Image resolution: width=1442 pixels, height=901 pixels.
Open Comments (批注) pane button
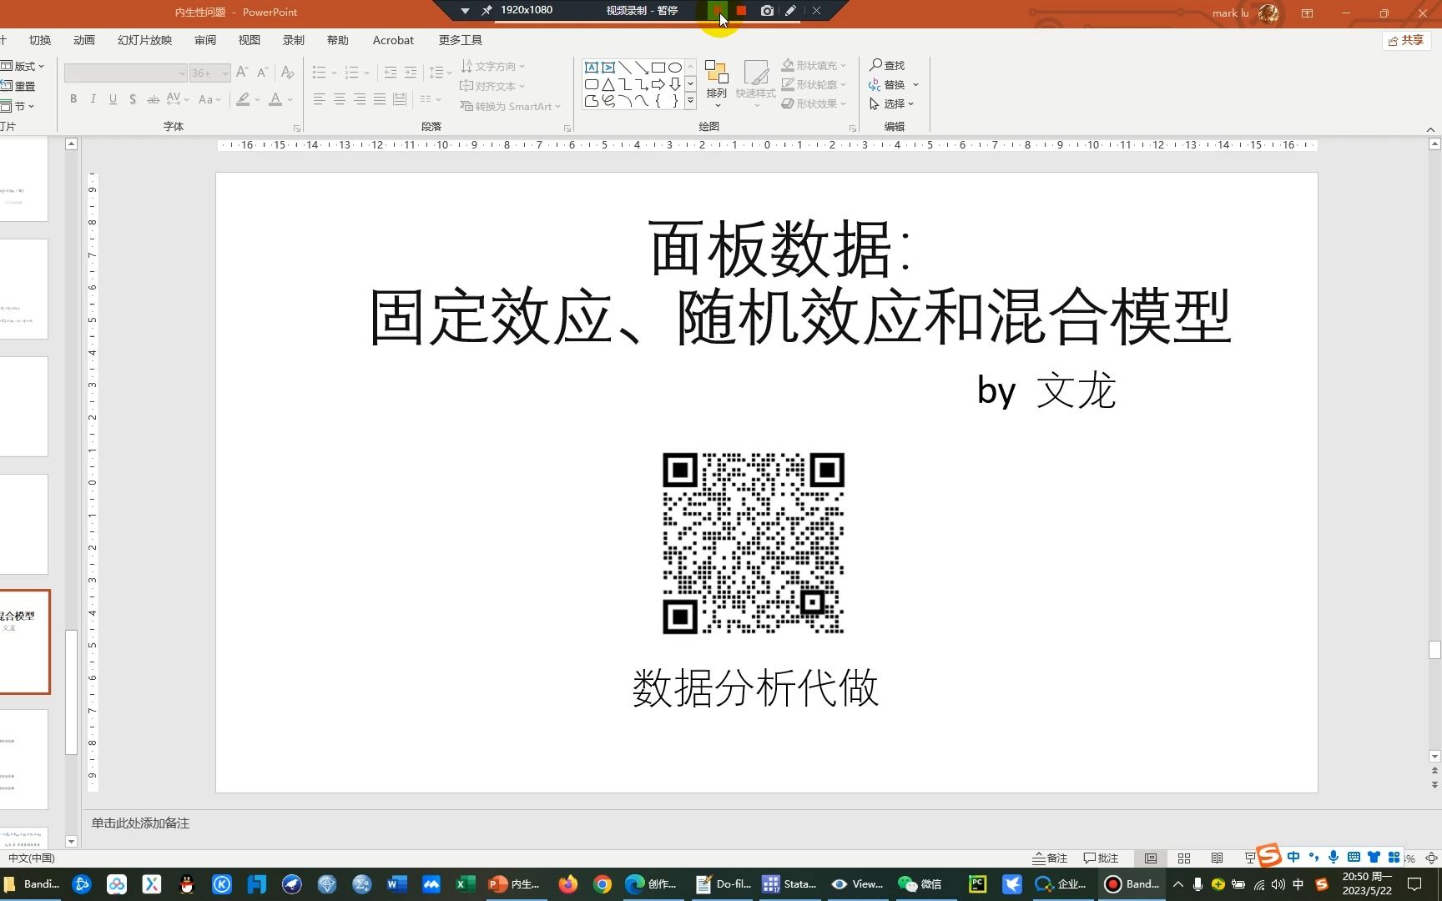pyautogui.click(x=1101, y=858)
